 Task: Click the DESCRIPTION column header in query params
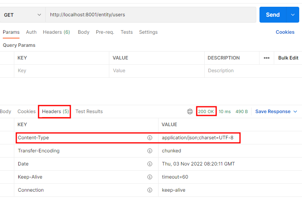coord(224,58)
